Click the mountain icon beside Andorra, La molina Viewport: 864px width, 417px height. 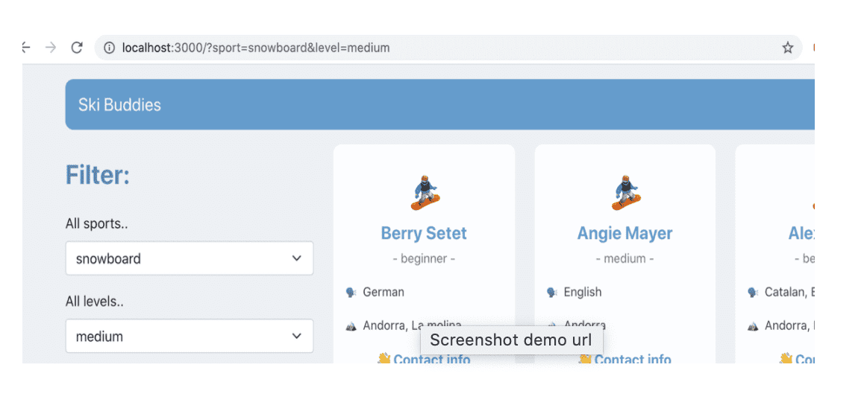tap(351, 326)
